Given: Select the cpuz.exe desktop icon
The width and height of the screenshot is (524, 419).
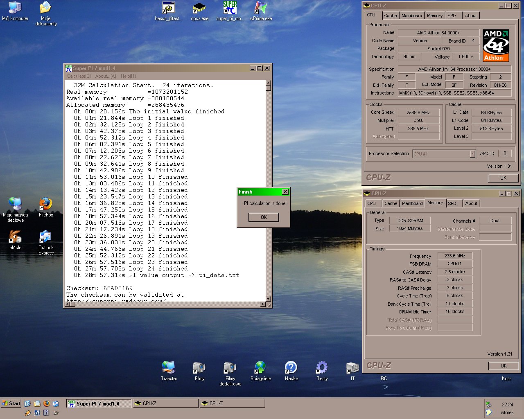Looking at the screenshot, I should (199, 11).
